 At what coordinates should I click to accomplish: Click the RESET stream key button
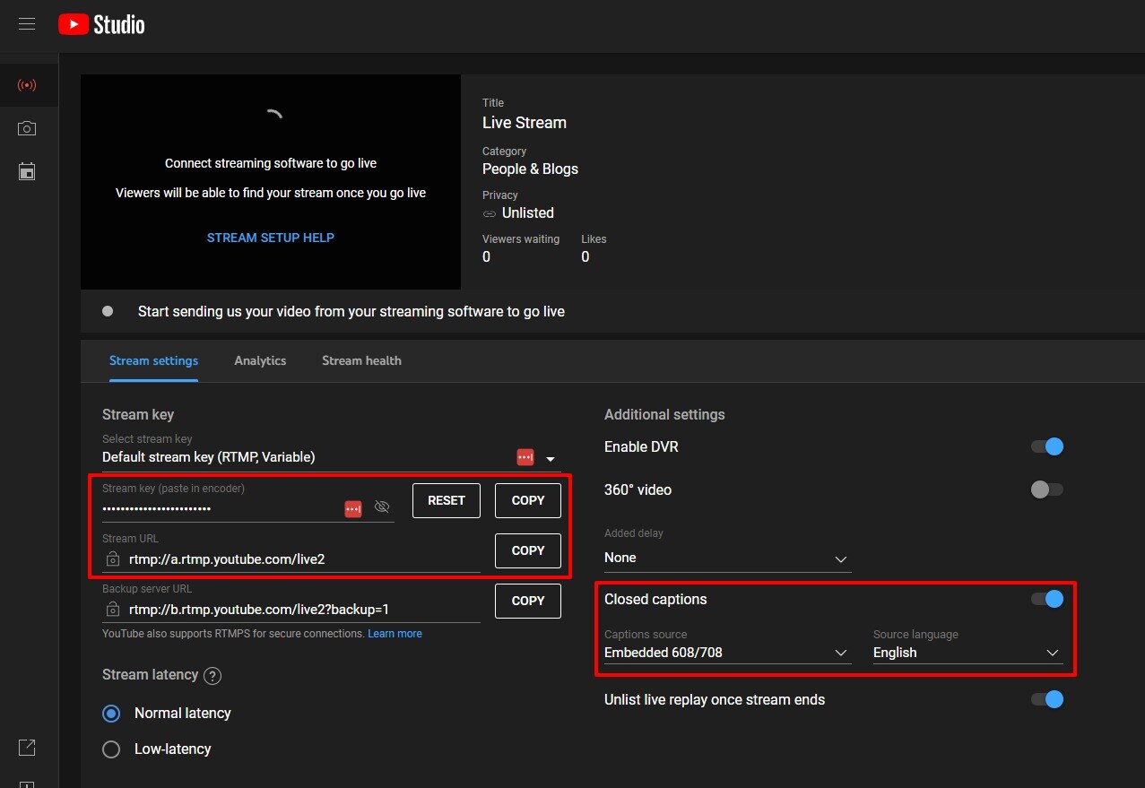click(447, 500)
